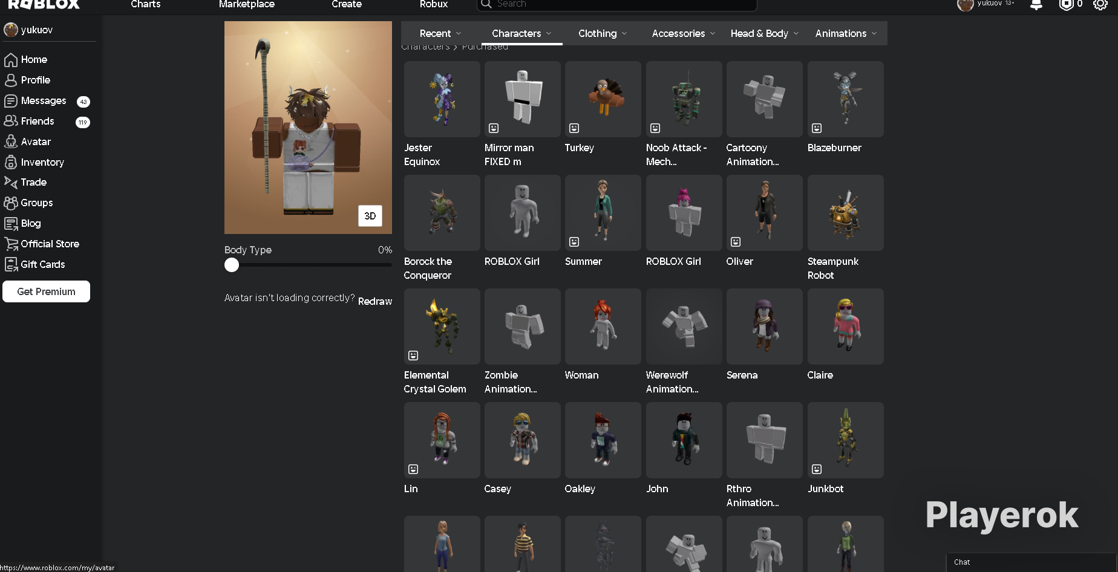The image size is (1118, 572).
Task: Click the "Werewolf Animation..." item name
Action: [672, 382]
